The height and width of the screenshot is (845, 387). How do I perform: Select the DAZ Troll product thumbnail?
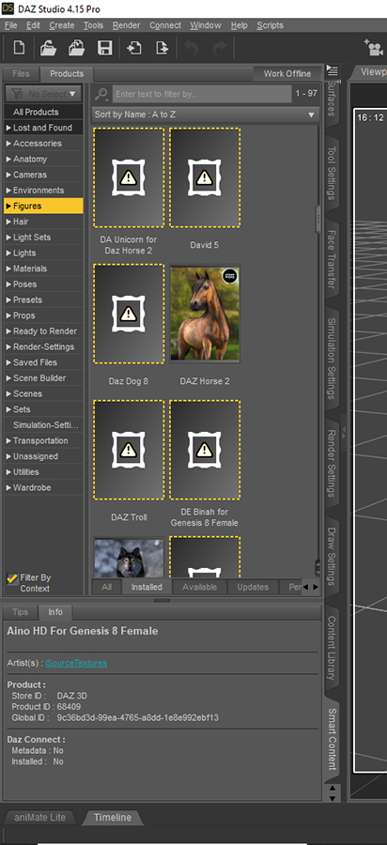[x=129, y=450]
